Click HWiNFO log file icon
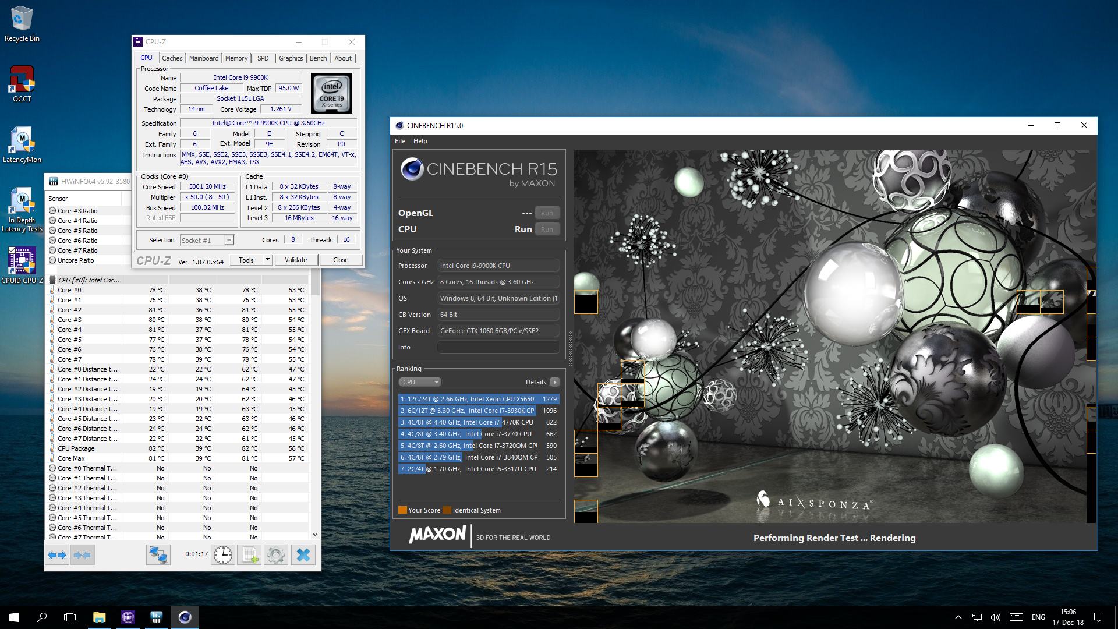 [x=250, y=555]
